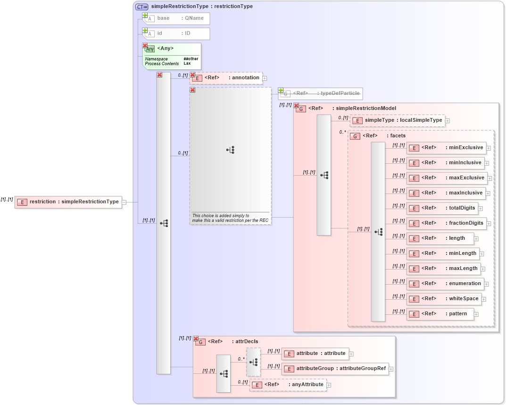The width and height of the screenshot is (506, 405).
Task: Click the red X on annotation element
Action: (x=192, y=75)
